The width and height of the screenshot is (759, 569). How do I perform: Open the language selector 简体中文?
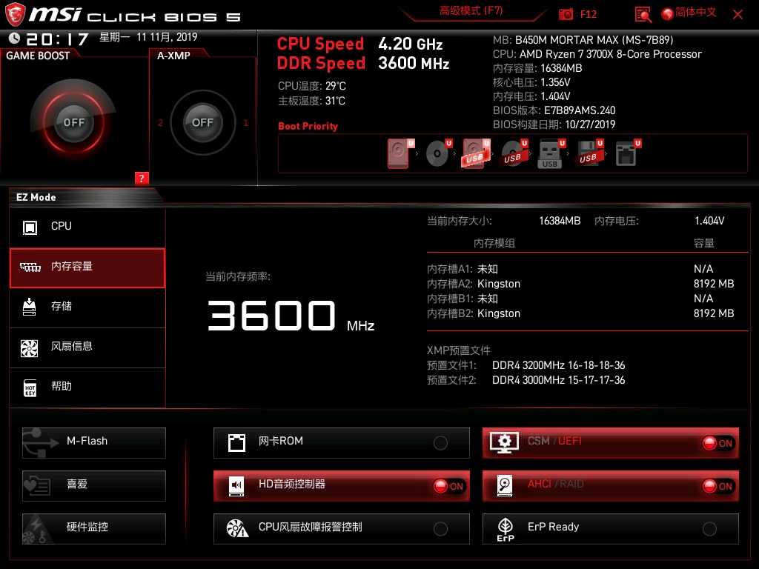pos(689,13)
